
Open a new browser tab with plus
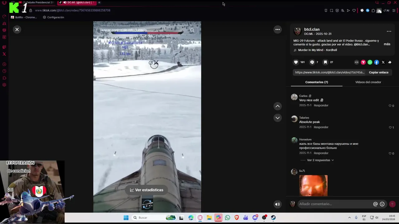(x=99, y=2)
